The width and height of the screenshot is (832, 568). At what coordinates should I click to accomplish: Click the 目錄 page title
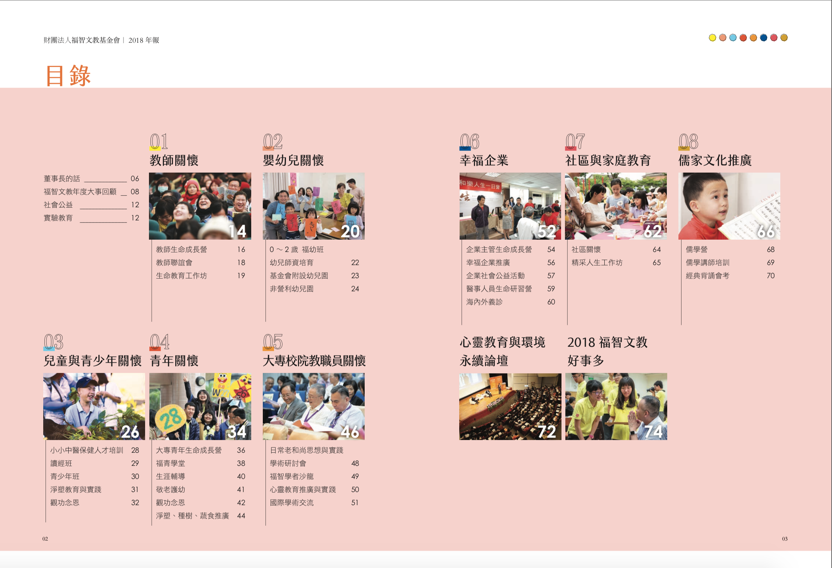68,76
